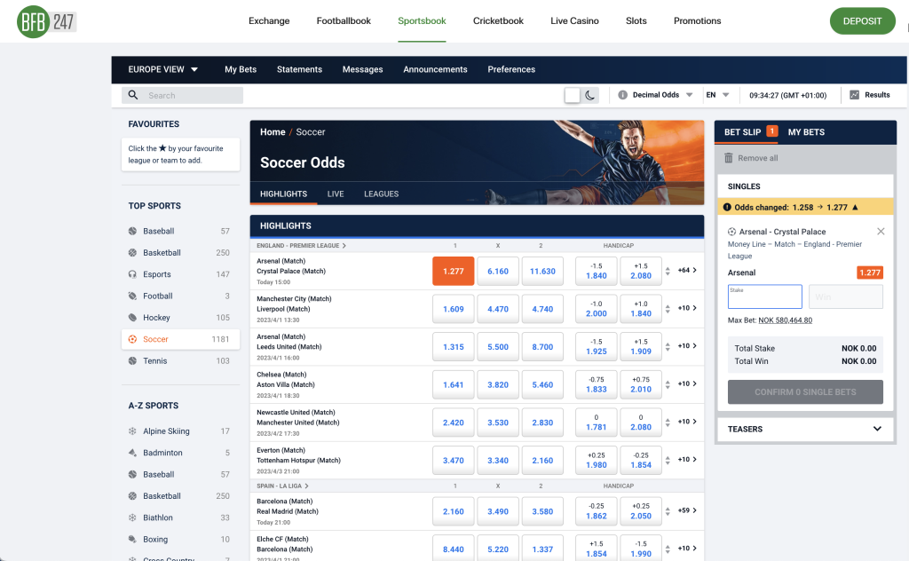Click the Esports headset icon
909x561 pixels.
click(x=132, y=274)
